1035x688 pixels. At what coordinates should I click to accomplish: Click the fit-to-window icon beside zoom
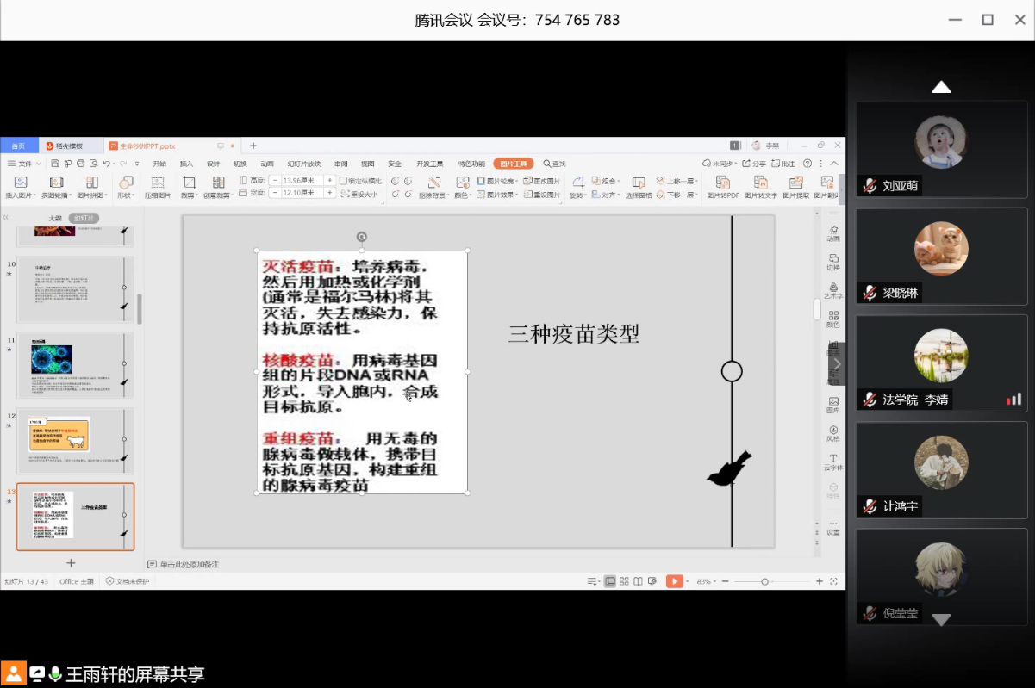coord(833,581)
